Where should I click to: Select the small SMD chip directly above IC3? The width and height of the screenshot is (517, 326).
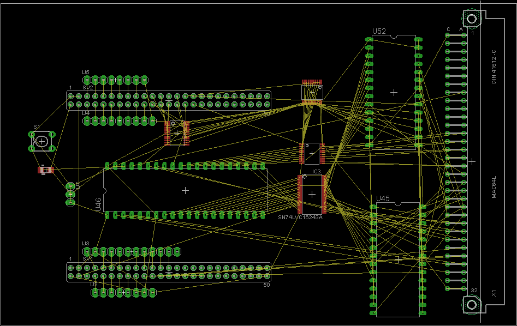point(312,153)
